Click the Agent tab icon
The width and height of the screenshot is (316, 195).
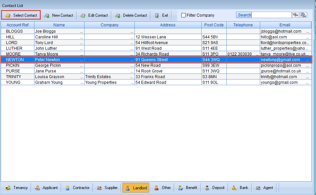tap(258, 188)
